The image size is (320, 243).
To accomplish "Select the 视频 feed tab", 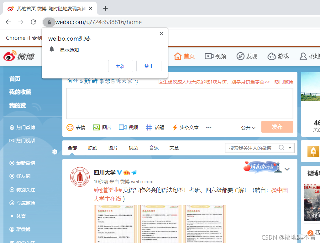I will [x=134, y=148].
